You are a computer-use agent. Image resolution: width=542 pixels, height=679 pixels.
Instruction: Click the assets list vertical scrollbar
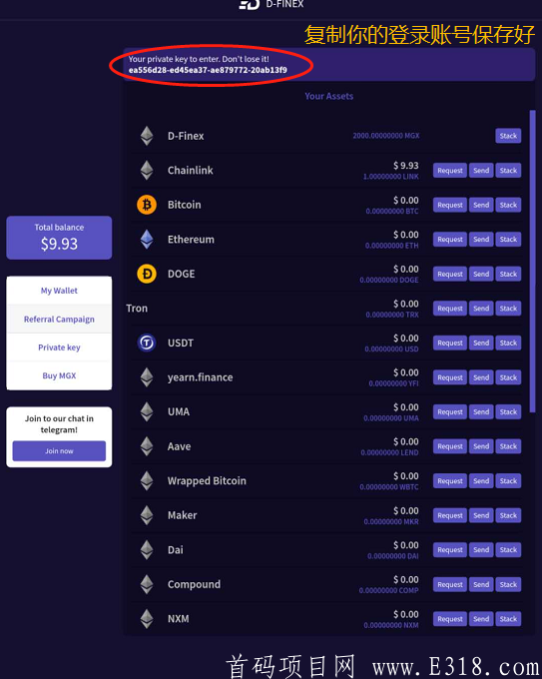click(532, 262)
